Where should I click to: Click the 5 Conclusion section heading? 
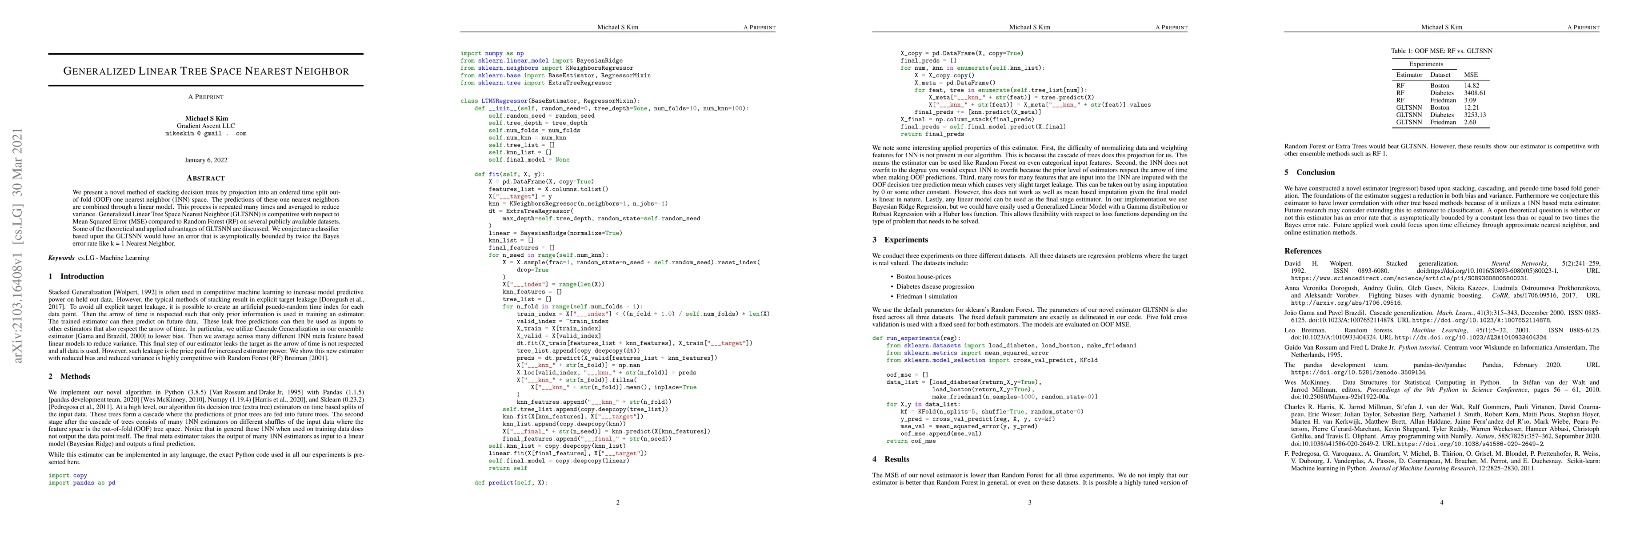(x=1309, y=172)
